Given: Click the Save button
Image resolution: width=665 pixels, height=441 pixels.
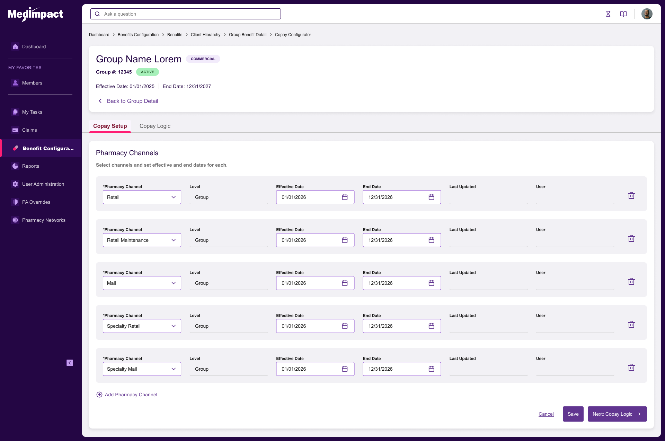Looking at the screenshot, I should tap(573, 414).
